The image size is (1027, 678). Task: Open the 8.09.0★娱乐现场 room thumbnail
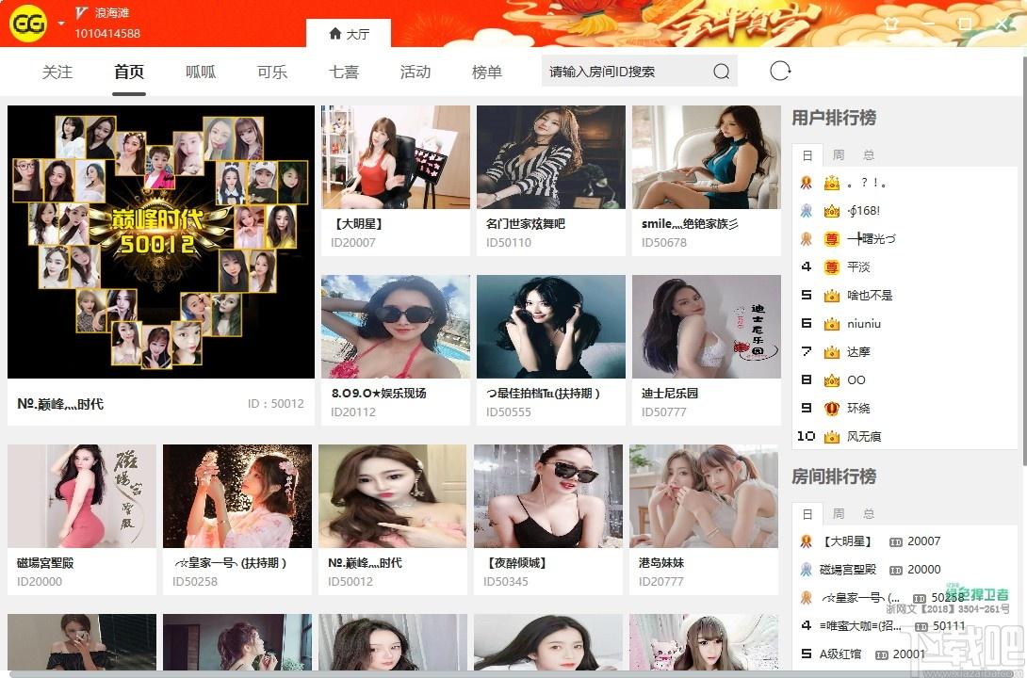(x=396, y=327)
